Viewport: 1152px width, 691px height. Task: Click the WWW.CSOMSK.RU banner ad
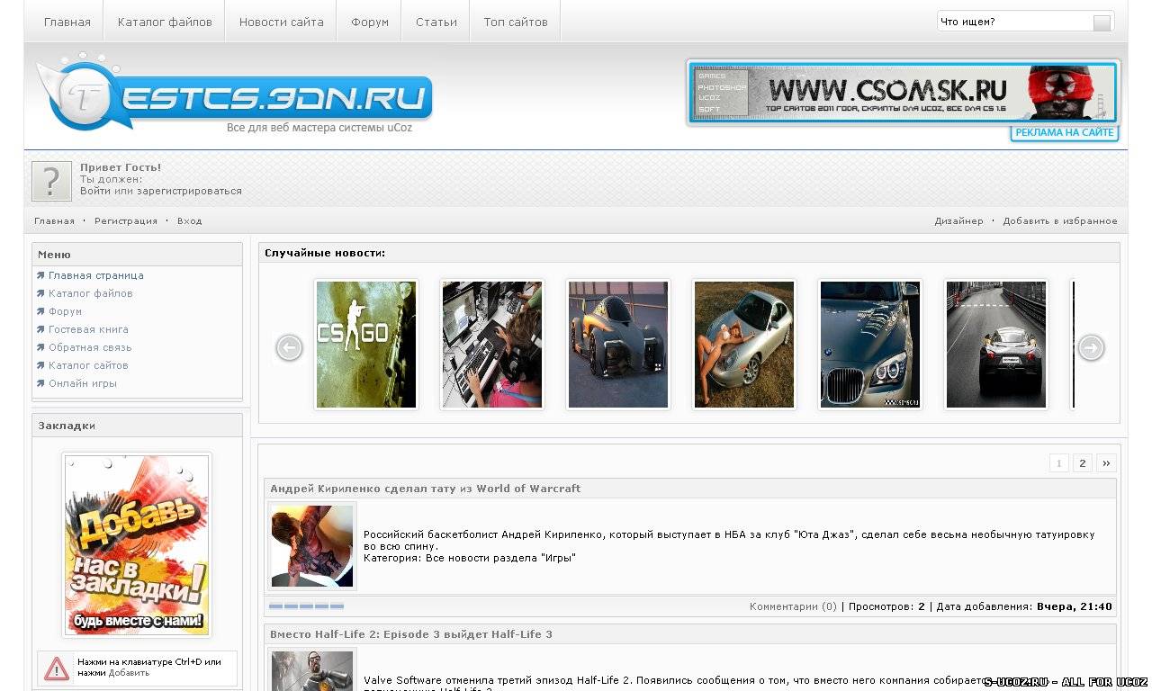click(x=904, y=92)
